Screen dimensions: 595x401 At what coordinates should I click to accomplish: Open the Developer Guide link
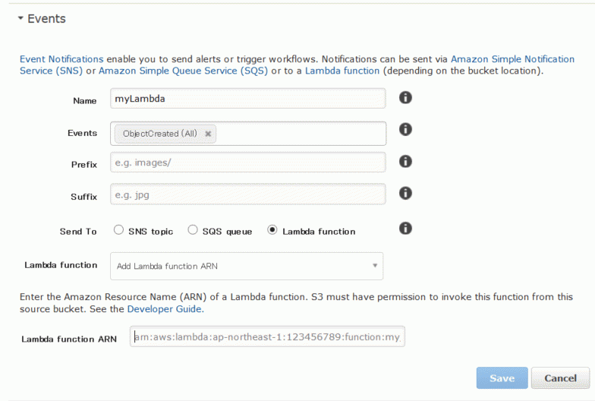coord(165,309)
